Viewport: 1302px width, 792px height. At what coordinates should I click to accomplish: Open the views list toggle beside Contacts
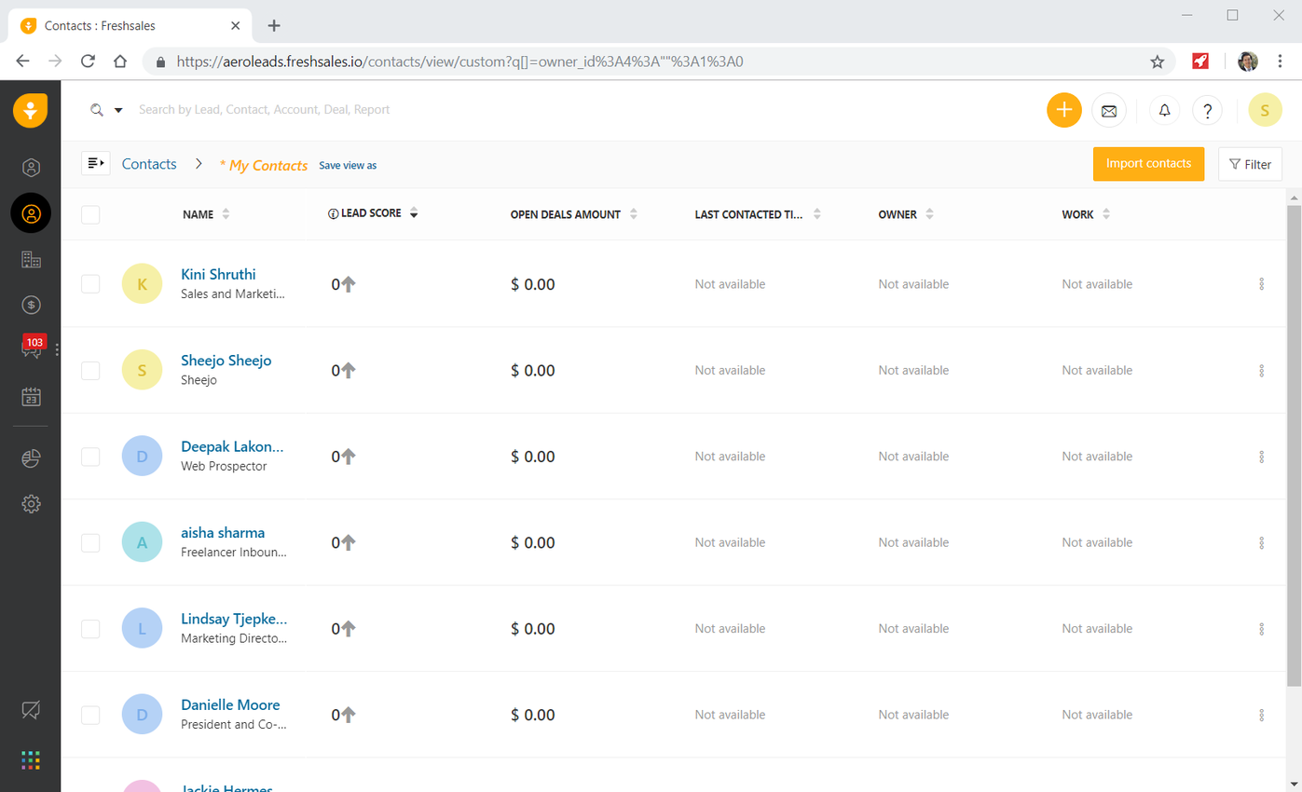point(96,164)
